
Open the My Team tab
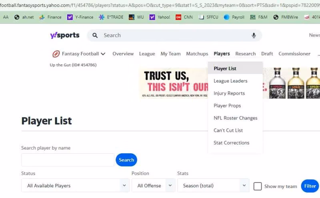pos(171,54)
